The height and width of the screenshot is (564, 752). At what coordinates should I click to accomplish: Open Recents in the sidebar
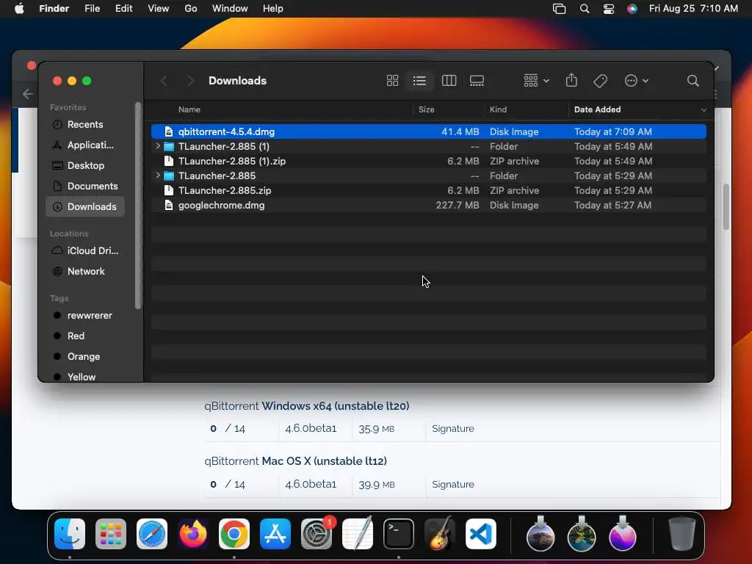tap(85, 125)
